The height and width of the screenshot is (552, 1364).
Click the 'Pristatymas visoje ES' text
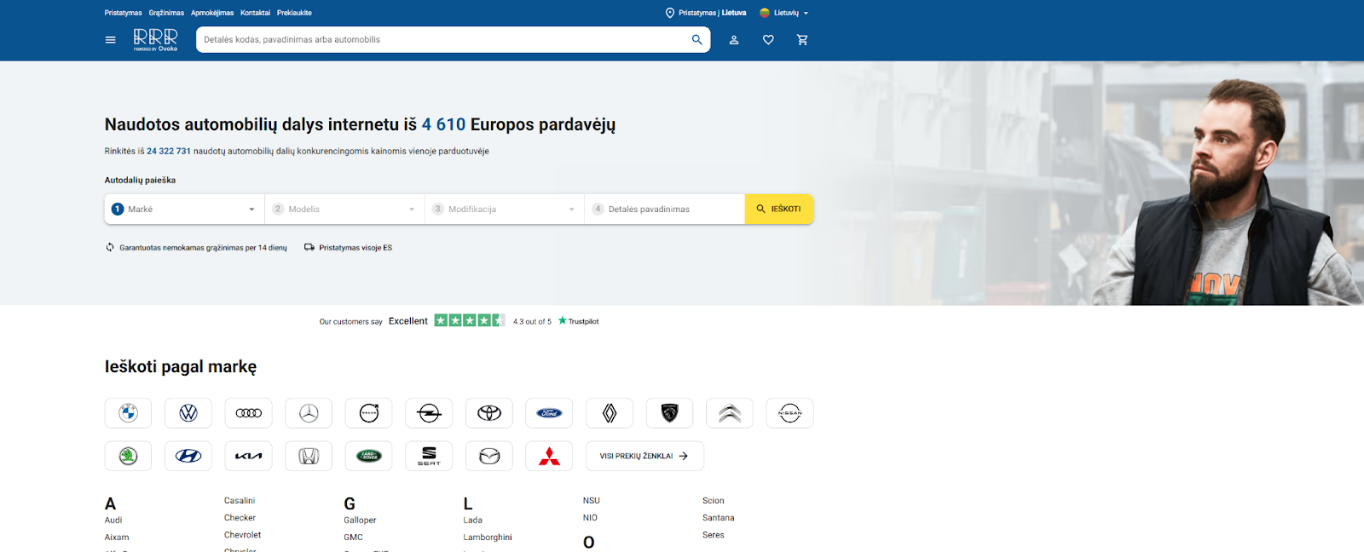pos(355,248)
